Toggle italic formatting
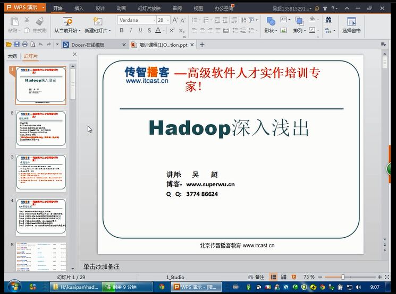Image resolution: width=396 pixels, height=294 pixels. [x=131, y=30]
